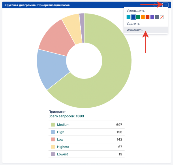
Task: Click the blue High legend color square
Action: coord(53,132)
